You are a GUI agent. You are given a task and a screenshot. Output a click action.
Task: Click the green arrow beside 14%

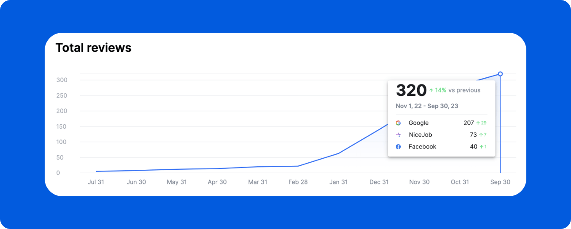(x=431, y=90)
